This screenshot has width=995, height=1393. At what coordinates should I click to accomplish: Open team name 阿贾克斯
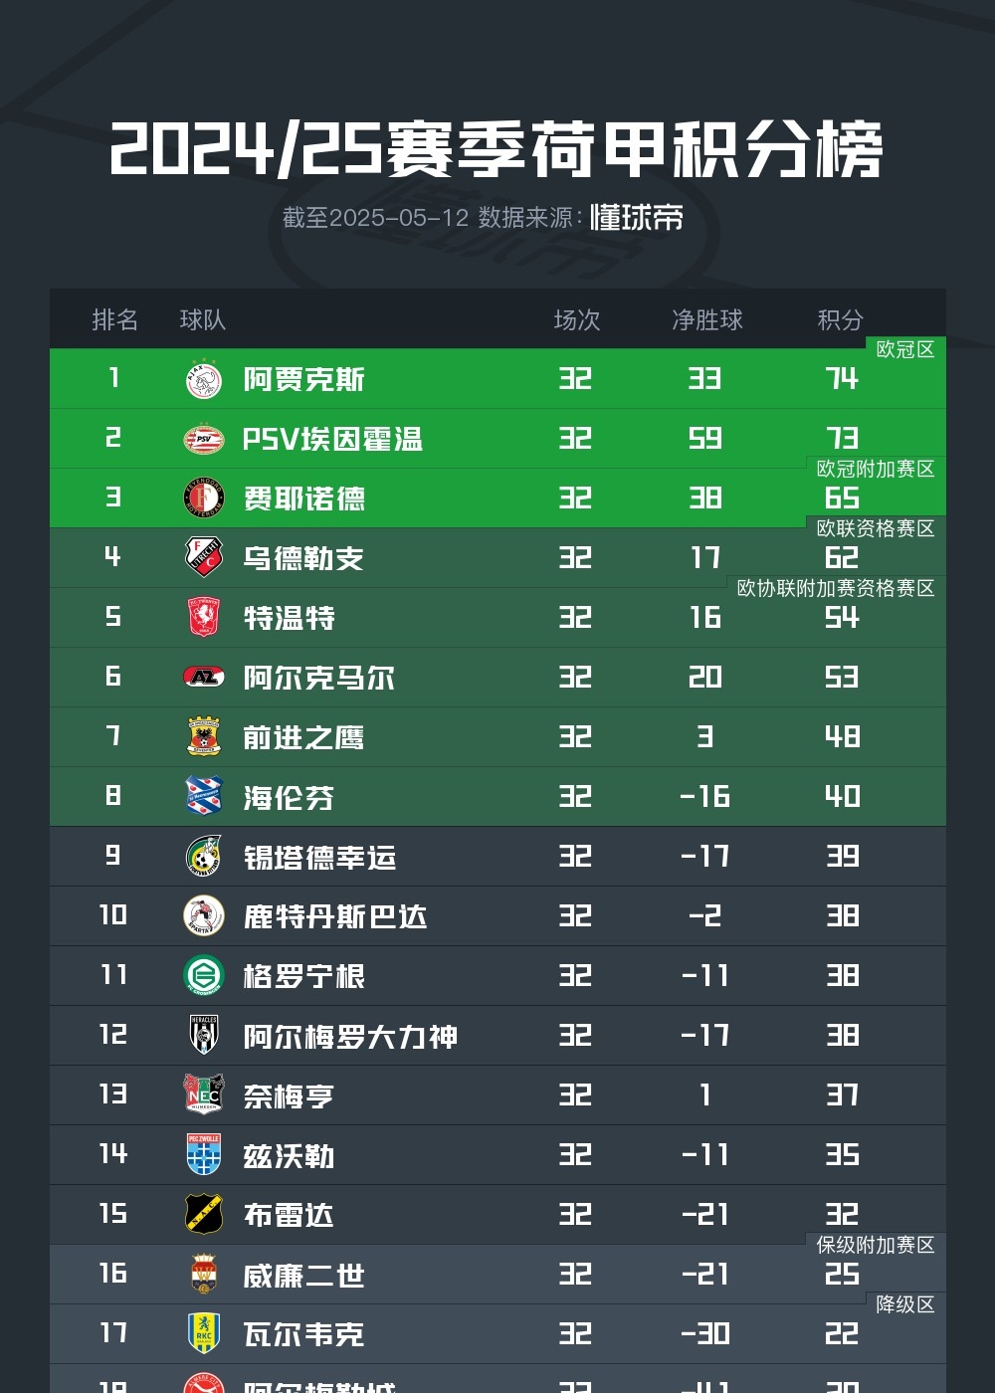304,379
